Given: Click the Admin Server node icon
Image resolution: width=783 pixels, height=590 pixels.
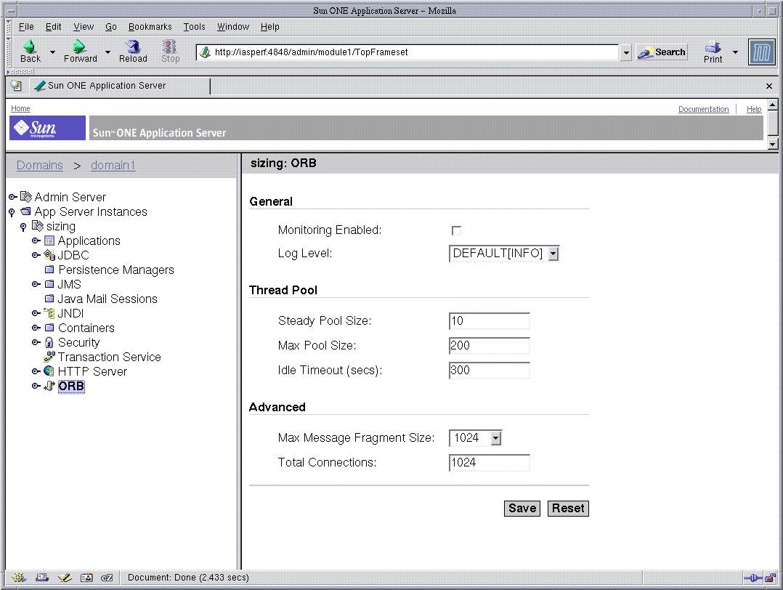Looking at the screenshot, I should point(26,197).
